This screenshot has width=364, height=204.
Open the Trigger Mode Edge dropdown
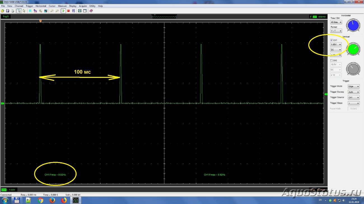[x=353, y=87]
